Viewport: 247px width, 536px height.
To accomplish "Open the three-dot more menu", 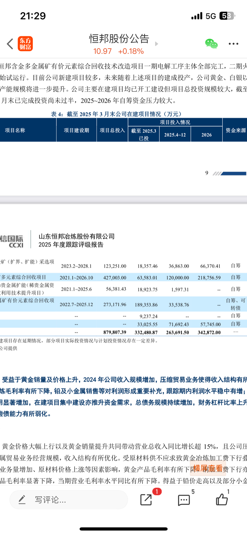I will tap(233, 44).
